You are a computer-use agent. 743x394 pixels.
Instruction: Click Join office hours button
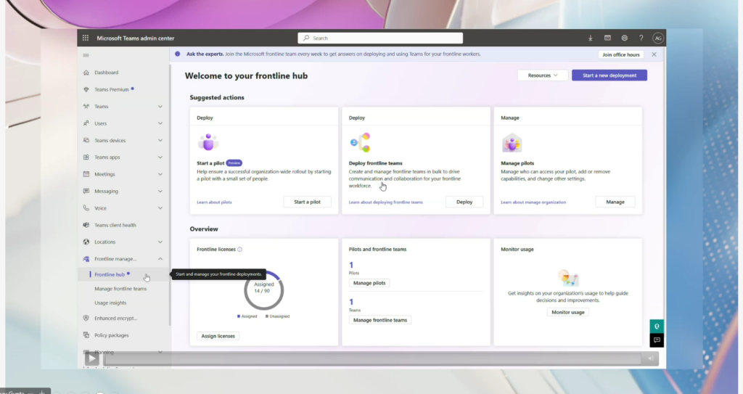[621, 54]
